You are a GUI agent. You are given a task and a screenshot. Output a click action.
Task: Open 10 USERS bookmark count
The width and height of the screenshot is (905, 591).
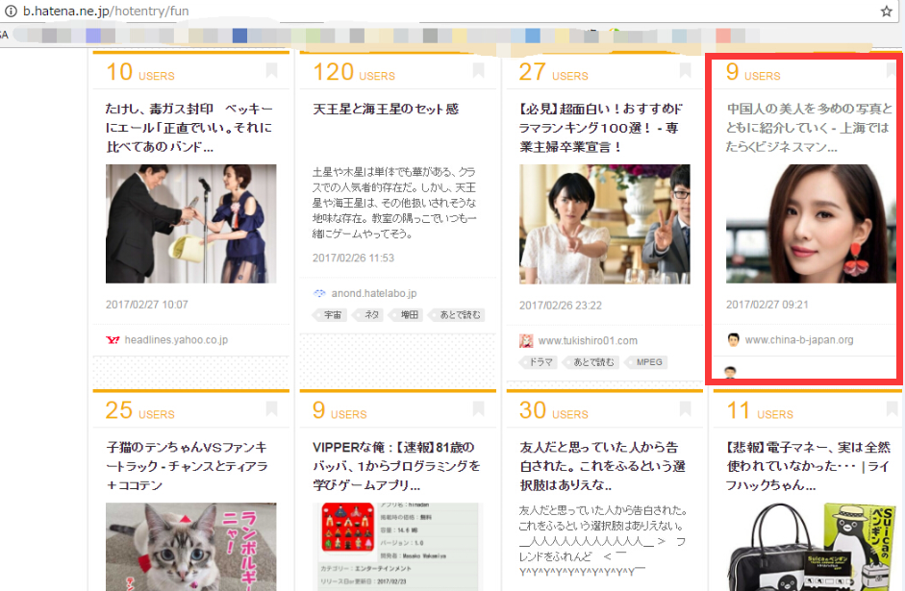pos(140,72)
